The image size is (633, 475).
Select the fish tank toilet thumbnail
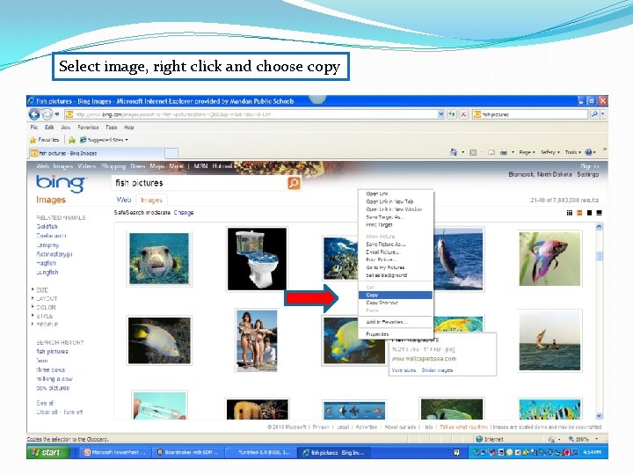[257, 259]
